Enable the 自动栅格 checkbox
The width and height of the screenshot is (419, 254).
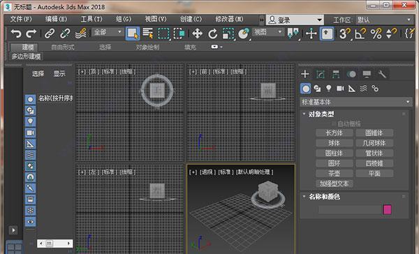(333, 124)
